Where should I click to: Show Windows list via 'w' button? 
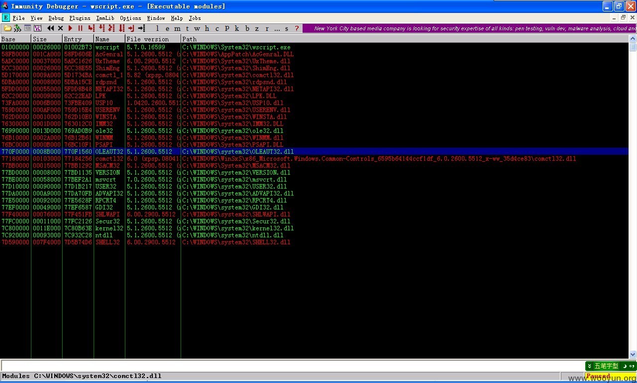pyautogui.click(x=197, y=28)
